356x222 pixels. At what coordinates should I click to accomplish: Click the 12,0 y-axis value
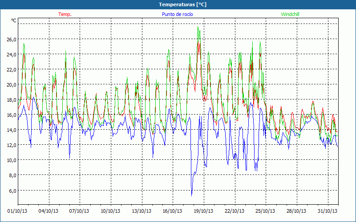[x=12, y=145]
